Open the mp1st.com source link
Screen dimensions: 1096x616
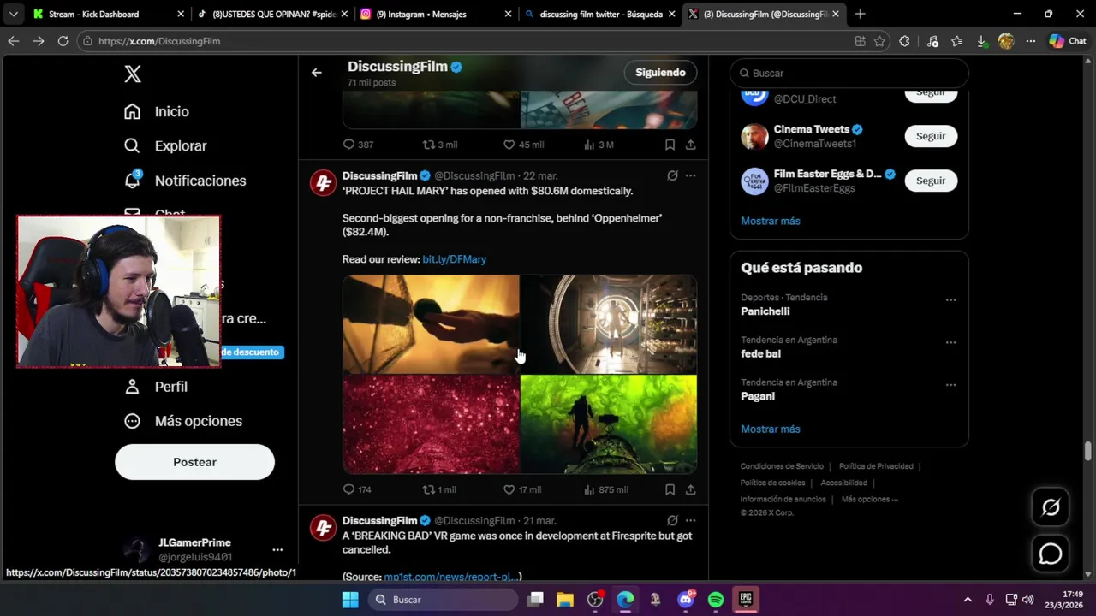[x=450, y=577]
